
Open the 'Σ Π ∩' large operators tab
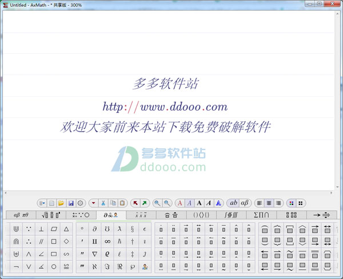[x=261, y=215]
